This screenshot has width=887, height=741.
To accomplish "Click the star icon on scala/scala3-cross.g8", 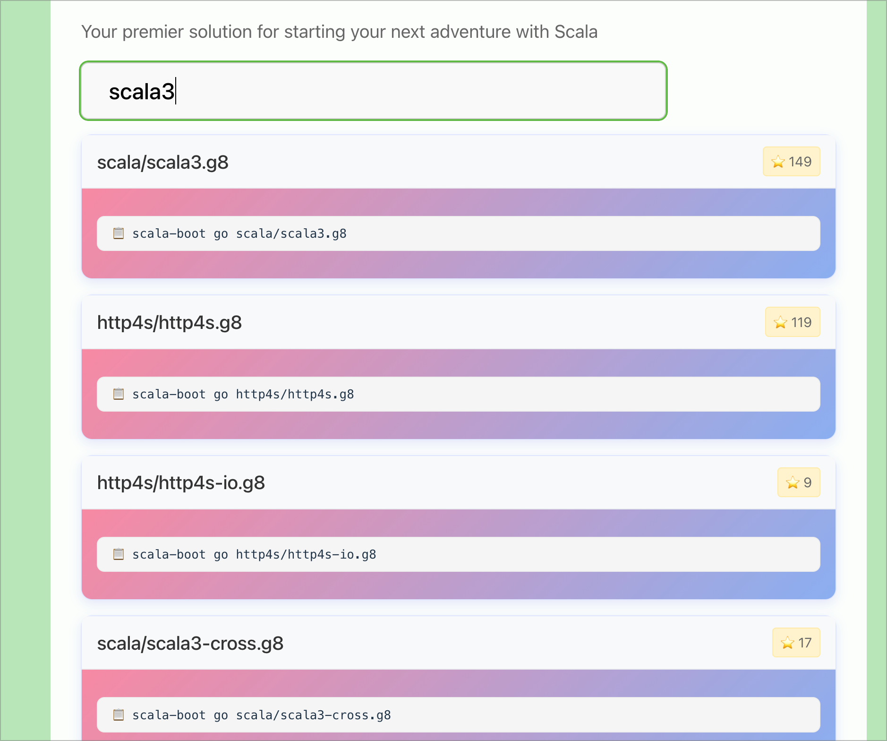I will point(787,643).
